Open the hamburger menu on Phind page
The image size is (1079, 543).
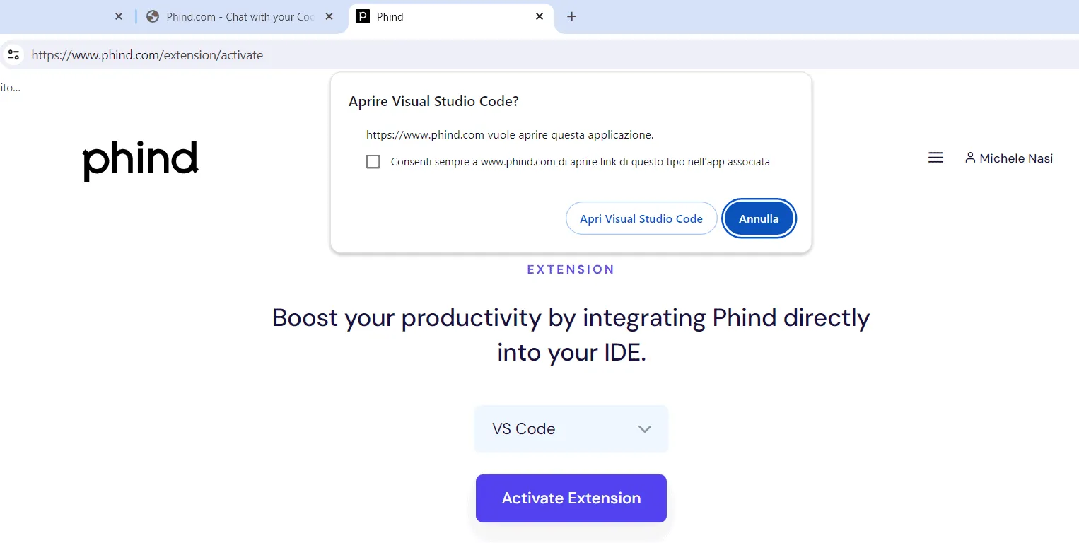(x=935, y=157)
